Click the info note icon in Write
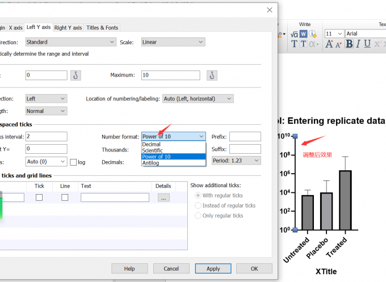 [313, 34]
